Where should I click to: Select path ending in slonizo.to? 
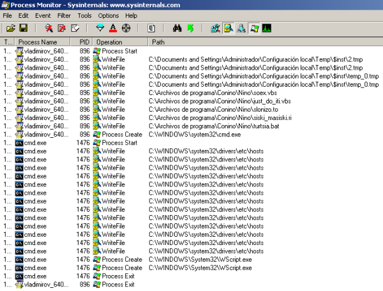click(213, 109)
